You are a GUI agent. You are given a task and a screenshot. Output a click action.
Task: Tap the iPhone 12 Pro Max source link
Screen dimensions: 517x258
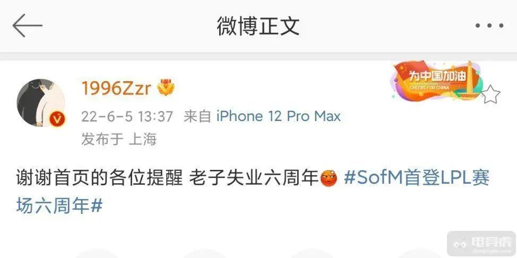(278, 116)
